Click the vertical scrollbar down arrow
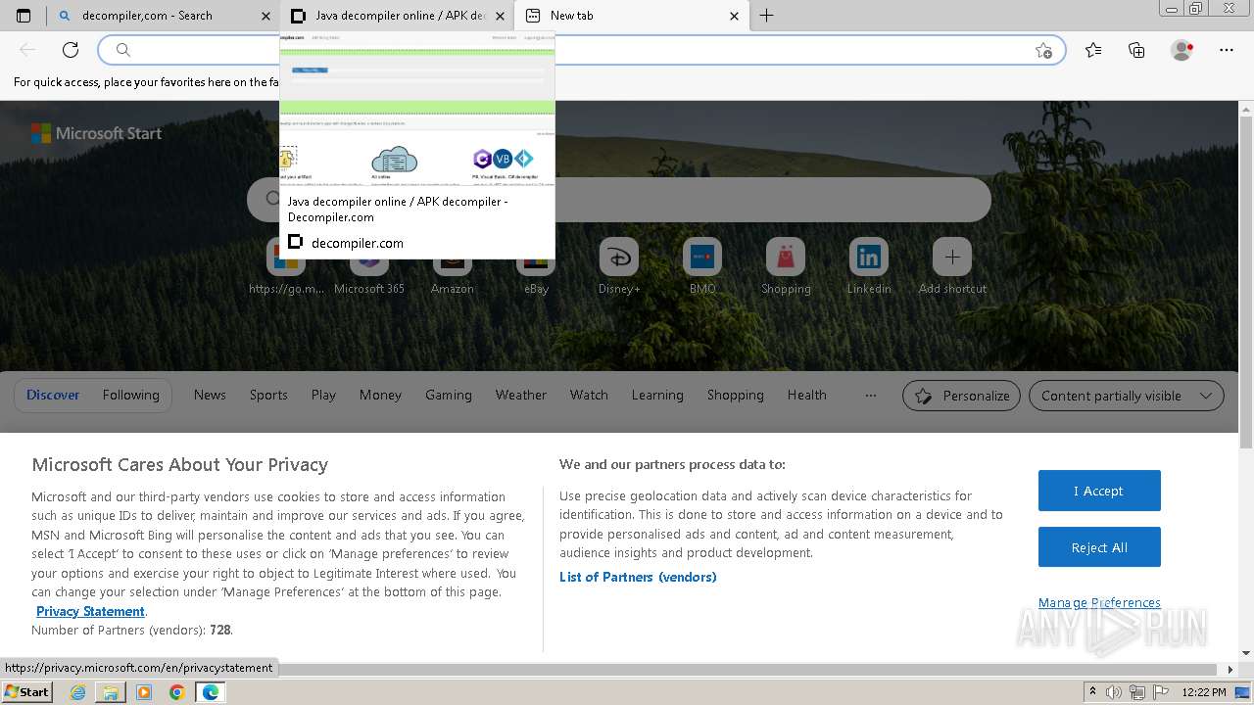 1246,653
